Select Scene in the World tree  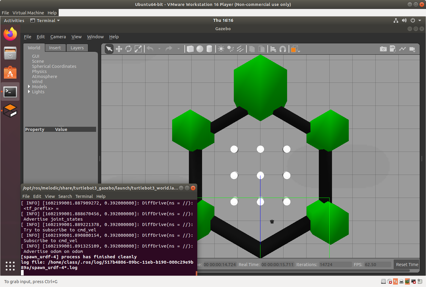(x=38, y=61)
